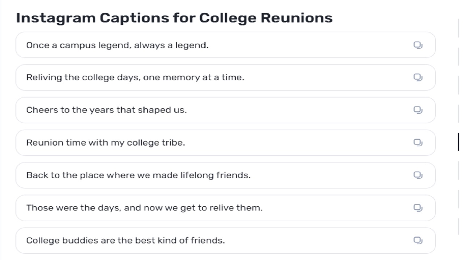
Task: Click the 'Once a campus legend, always a legend.' text
Action: (x=117, y=45)
